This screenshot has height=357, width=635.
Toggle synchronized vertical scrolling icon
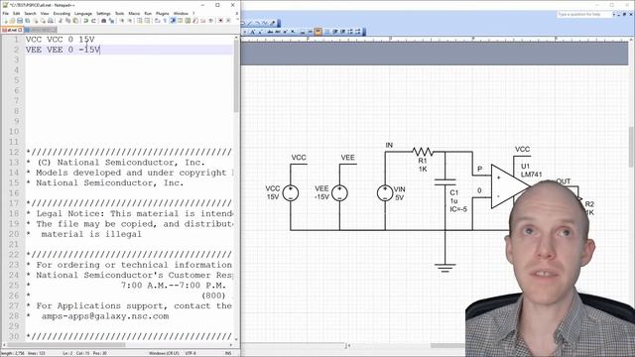[139, 21]
